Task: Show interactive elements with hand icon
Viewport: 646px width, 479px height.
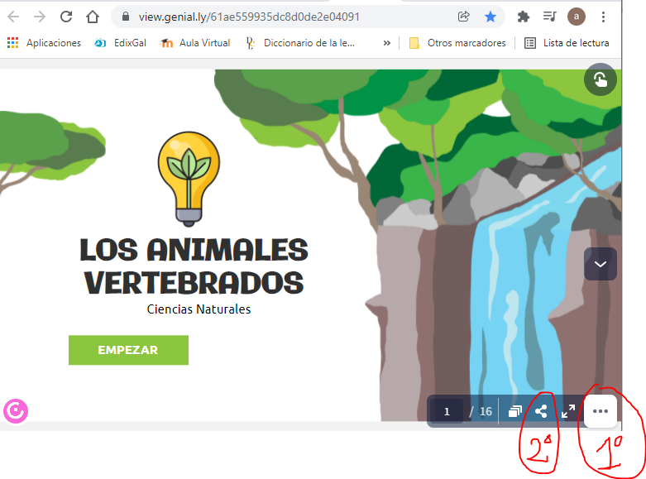Action: tap(600, 79)
